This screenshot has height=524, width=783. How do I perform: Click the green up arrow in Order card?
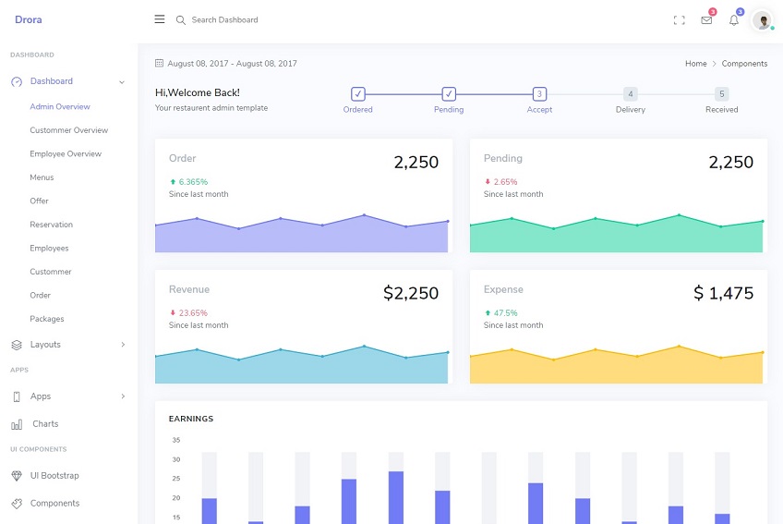tap(173, 181)
